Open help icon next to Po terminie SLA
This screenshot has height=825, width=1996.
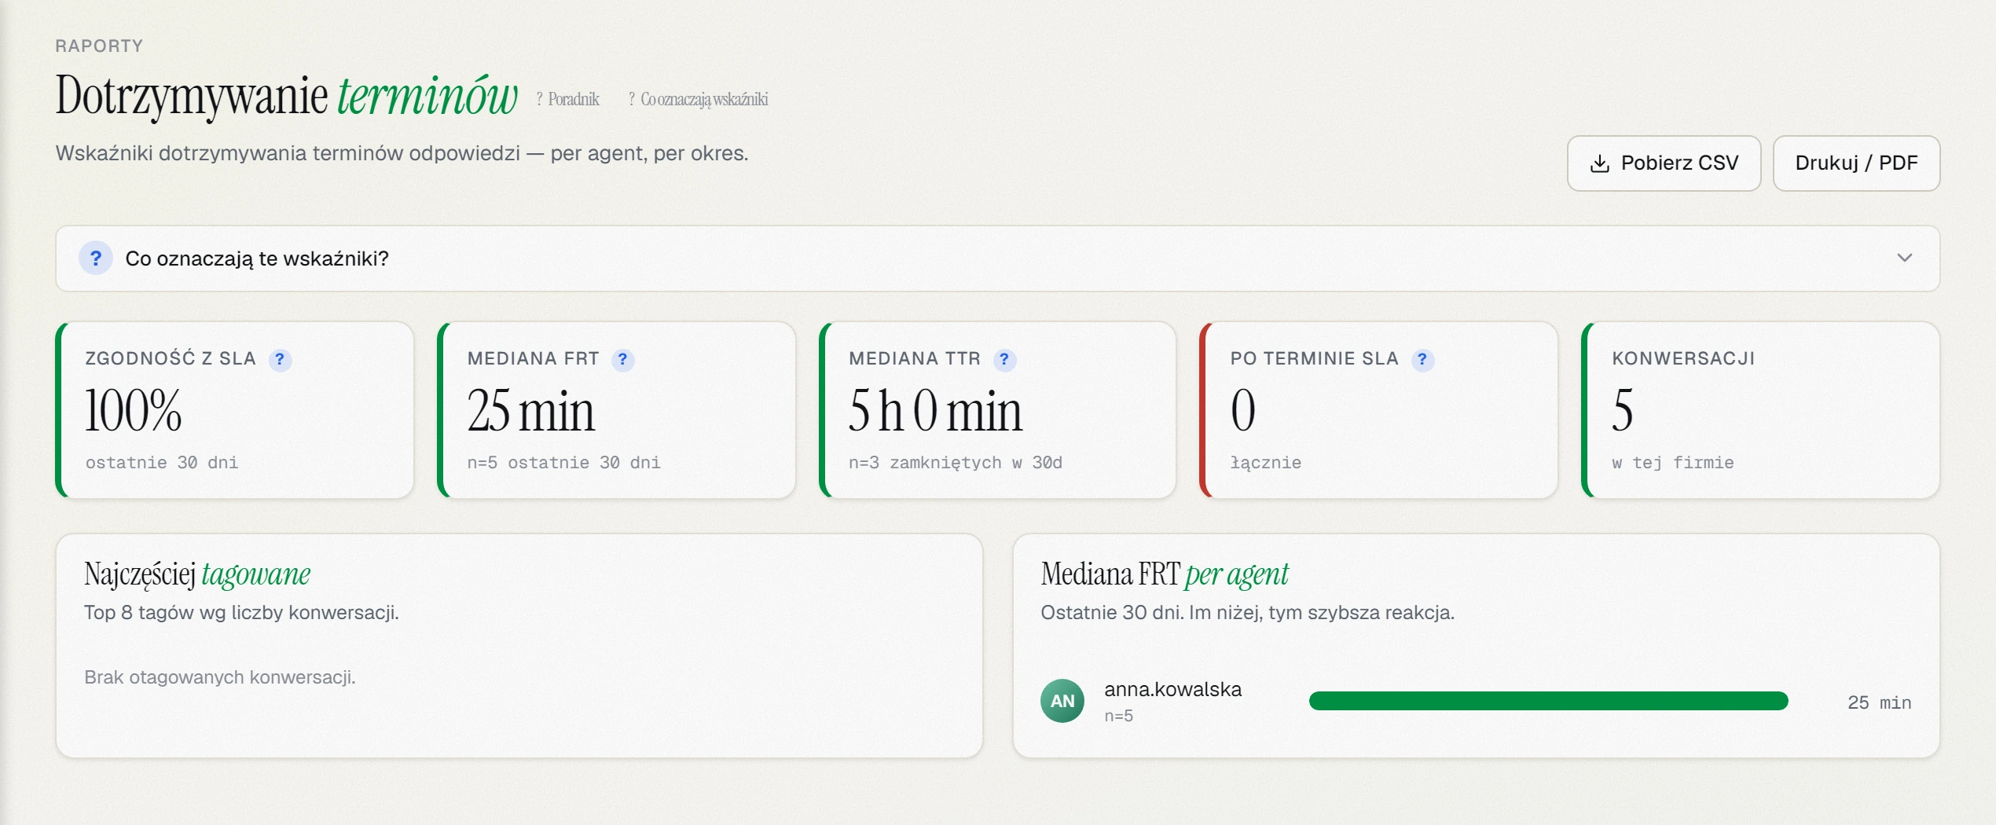point(1422,360)
